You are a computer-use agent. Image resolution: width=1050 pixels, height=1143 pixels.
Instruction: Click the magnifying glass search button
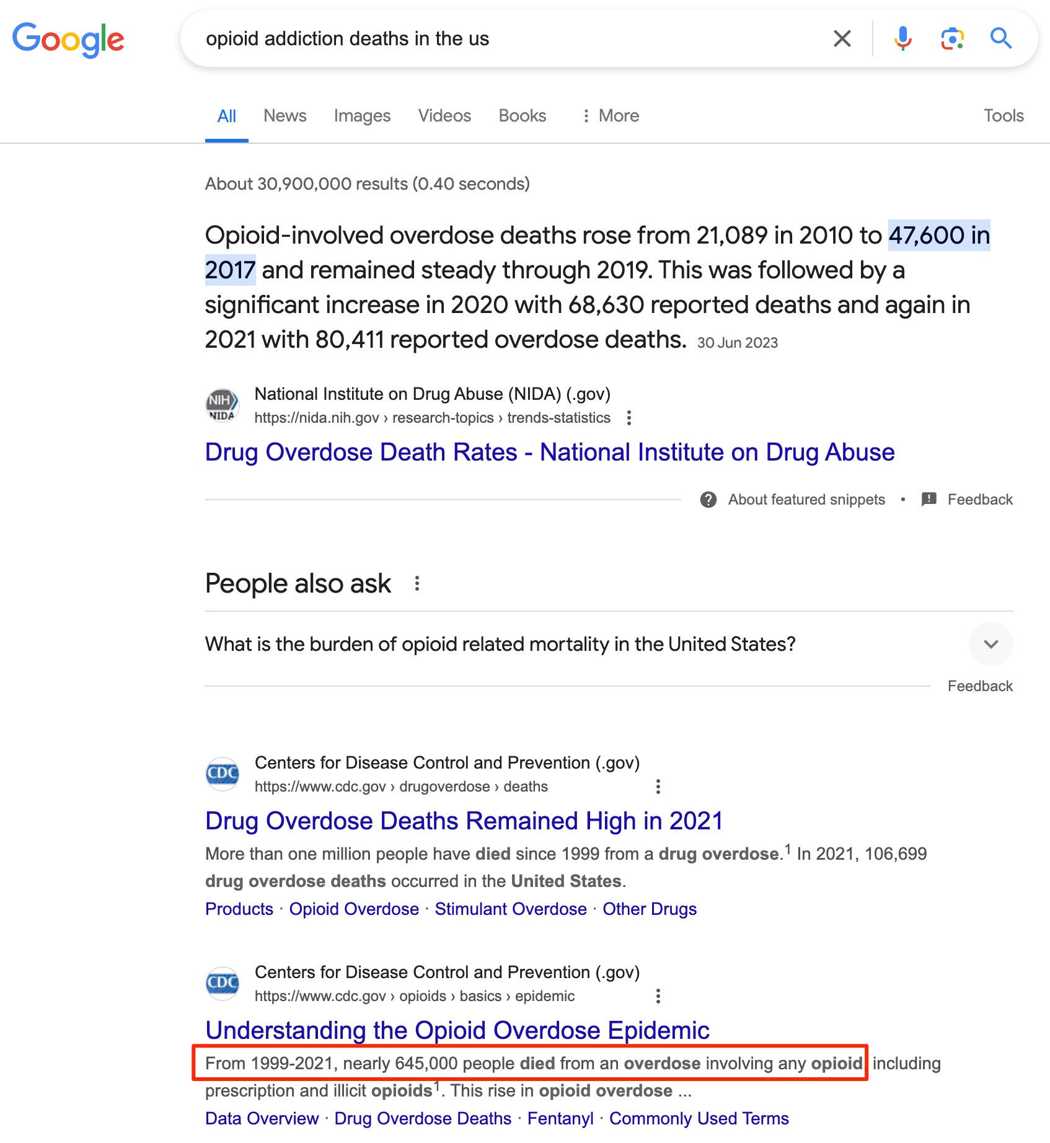pos(1000,38)
